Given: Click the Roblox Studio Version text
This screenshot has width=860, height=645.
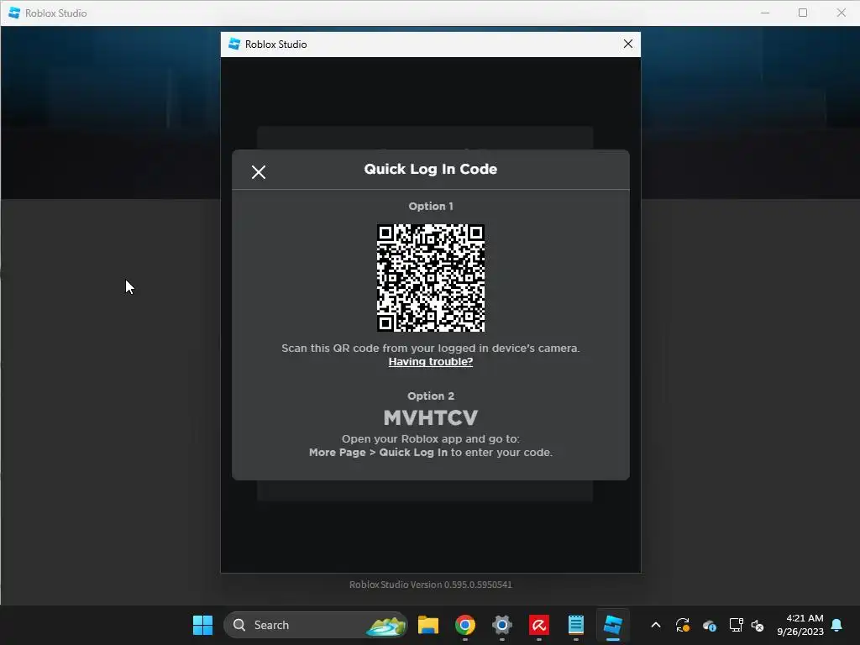Looking at the screenshot, I should [431, 585].
